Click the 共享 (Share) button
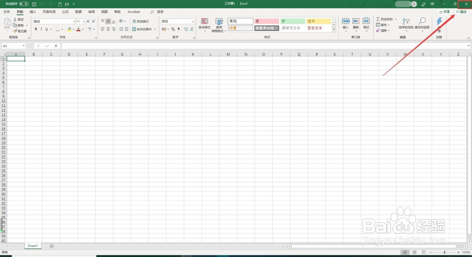This screenshot has width=472, height=257. (x=444, y=12)
